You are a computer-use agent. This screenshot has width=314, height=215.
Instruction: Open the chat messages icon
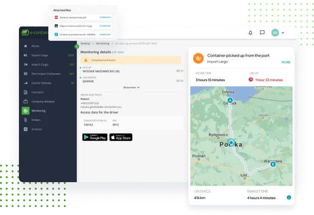click(262, 32)
